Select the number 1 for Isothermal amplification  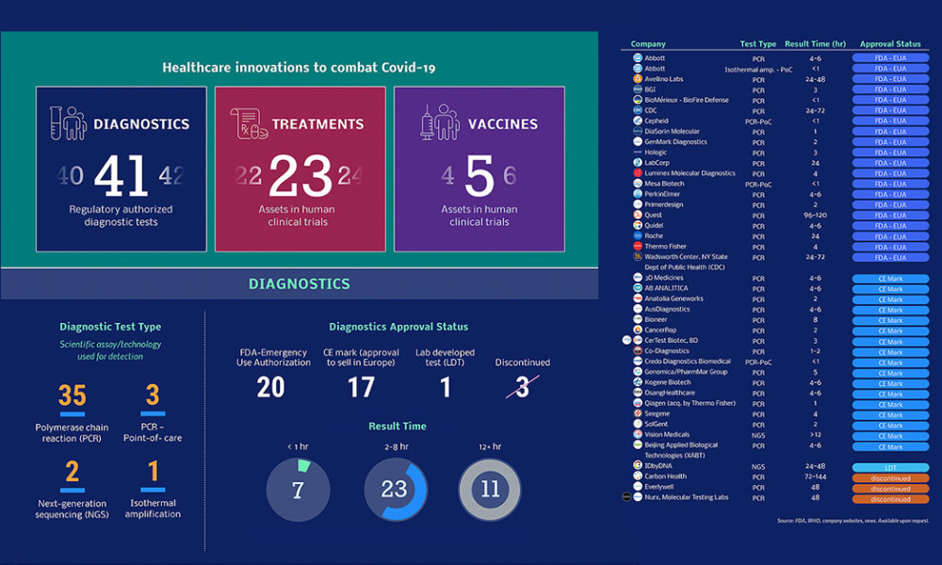pos(154,471)
